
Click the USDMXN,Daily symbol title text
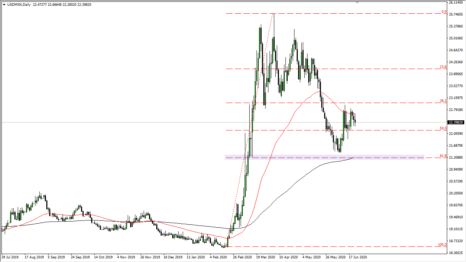18,5
